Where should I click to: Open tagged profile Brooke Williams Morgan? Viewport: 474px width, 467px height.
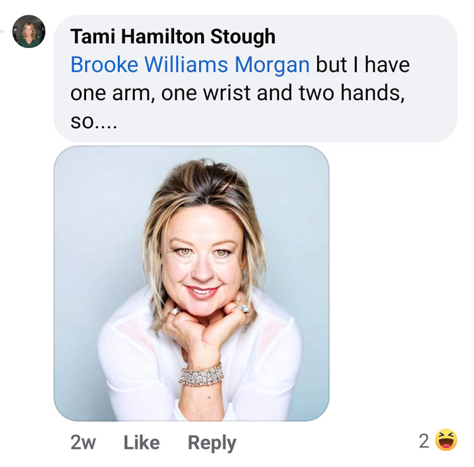[190, 65]
